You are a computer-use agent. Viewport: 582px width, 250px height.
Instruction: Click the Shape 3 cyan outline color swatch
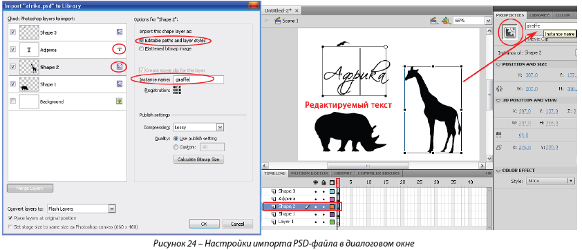tap(332, 191)
